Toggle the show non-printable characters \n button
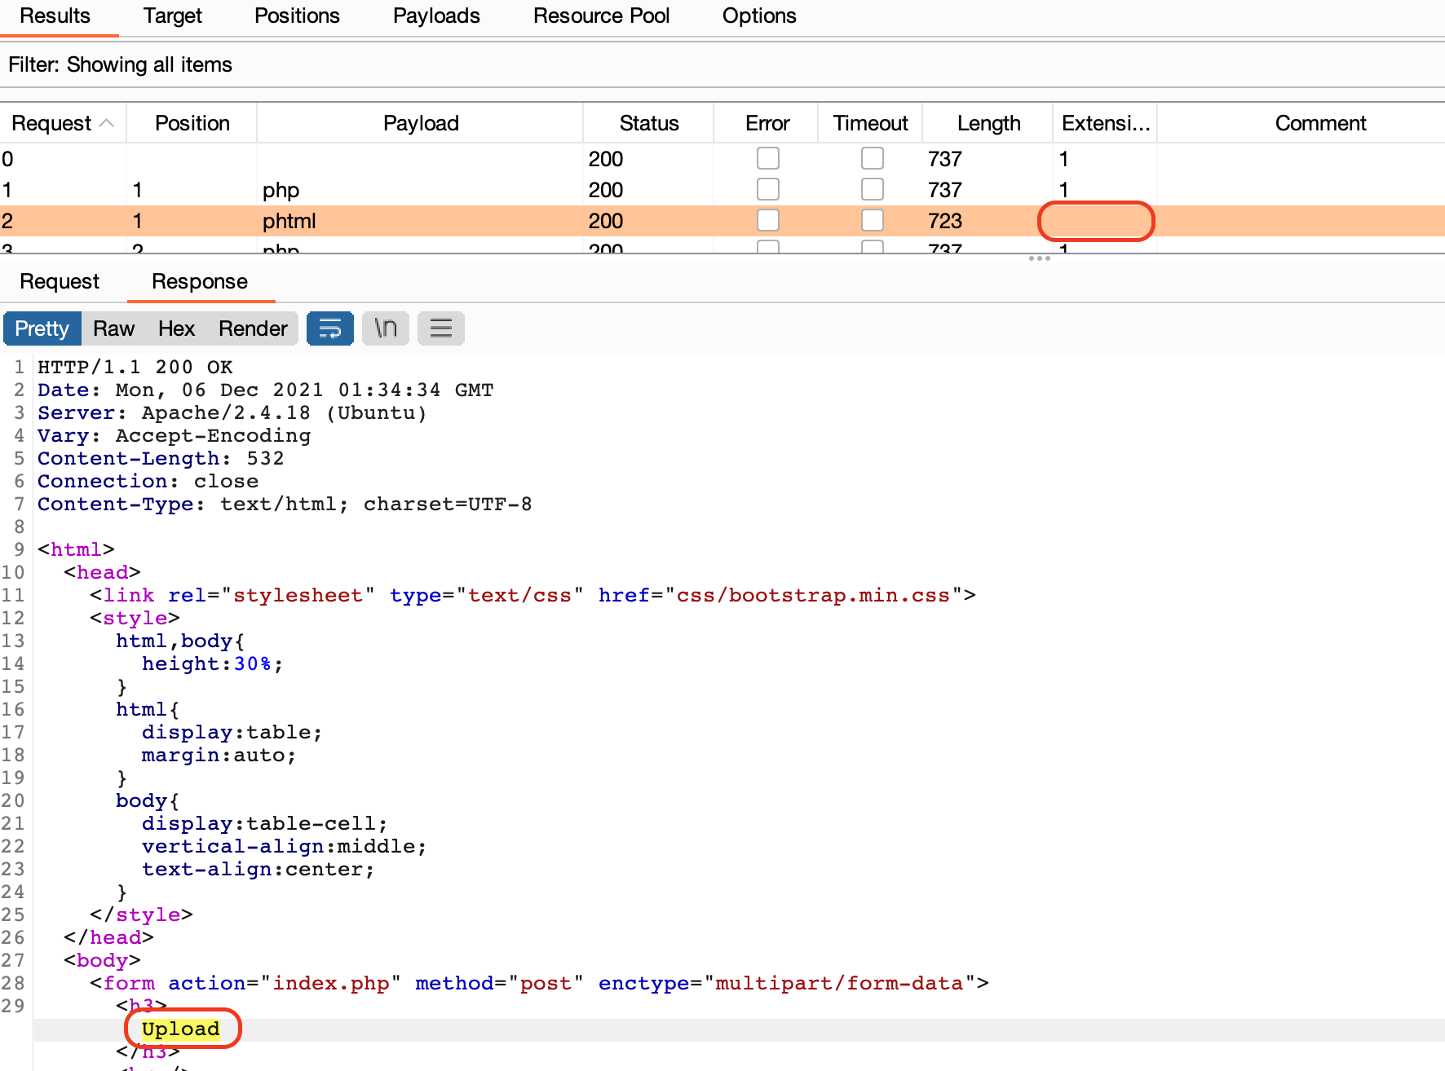 [x=386, y=328]
